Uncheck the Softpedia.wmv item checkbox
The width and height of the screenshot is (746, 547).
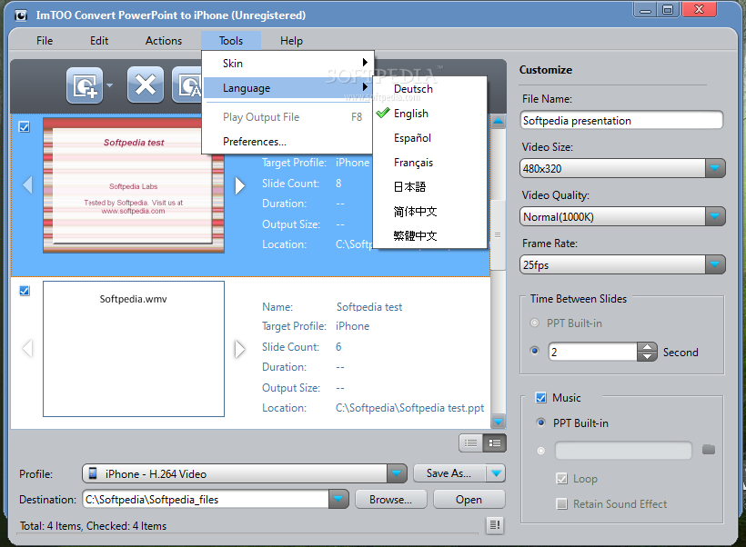tap(25, 291)
